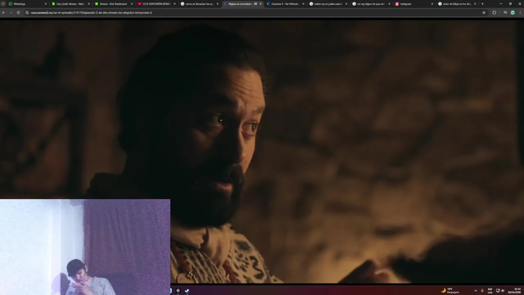Viewport: 524px width, 295px height.
Task: Switch to Cuevana 3 - Ver Películas tab
Action: click(x=285, y=4)
